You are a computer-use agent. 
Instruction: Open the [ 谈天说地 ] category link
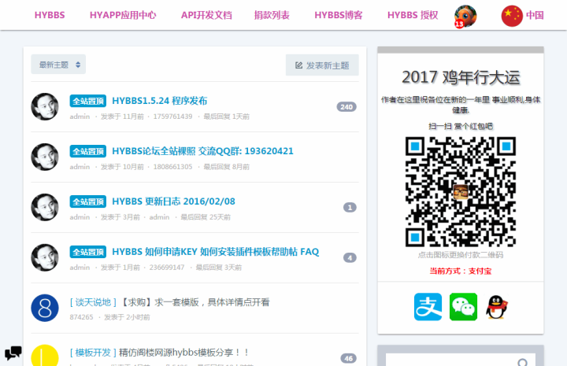[93, 302]
